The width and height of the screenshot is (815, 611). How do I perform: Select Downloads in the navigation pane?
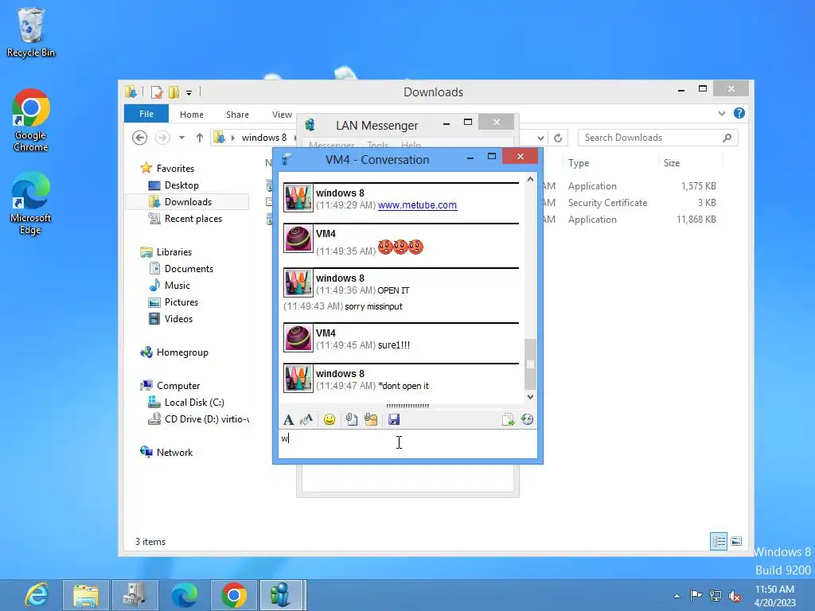pyautogui.click(x=188, y=201)
